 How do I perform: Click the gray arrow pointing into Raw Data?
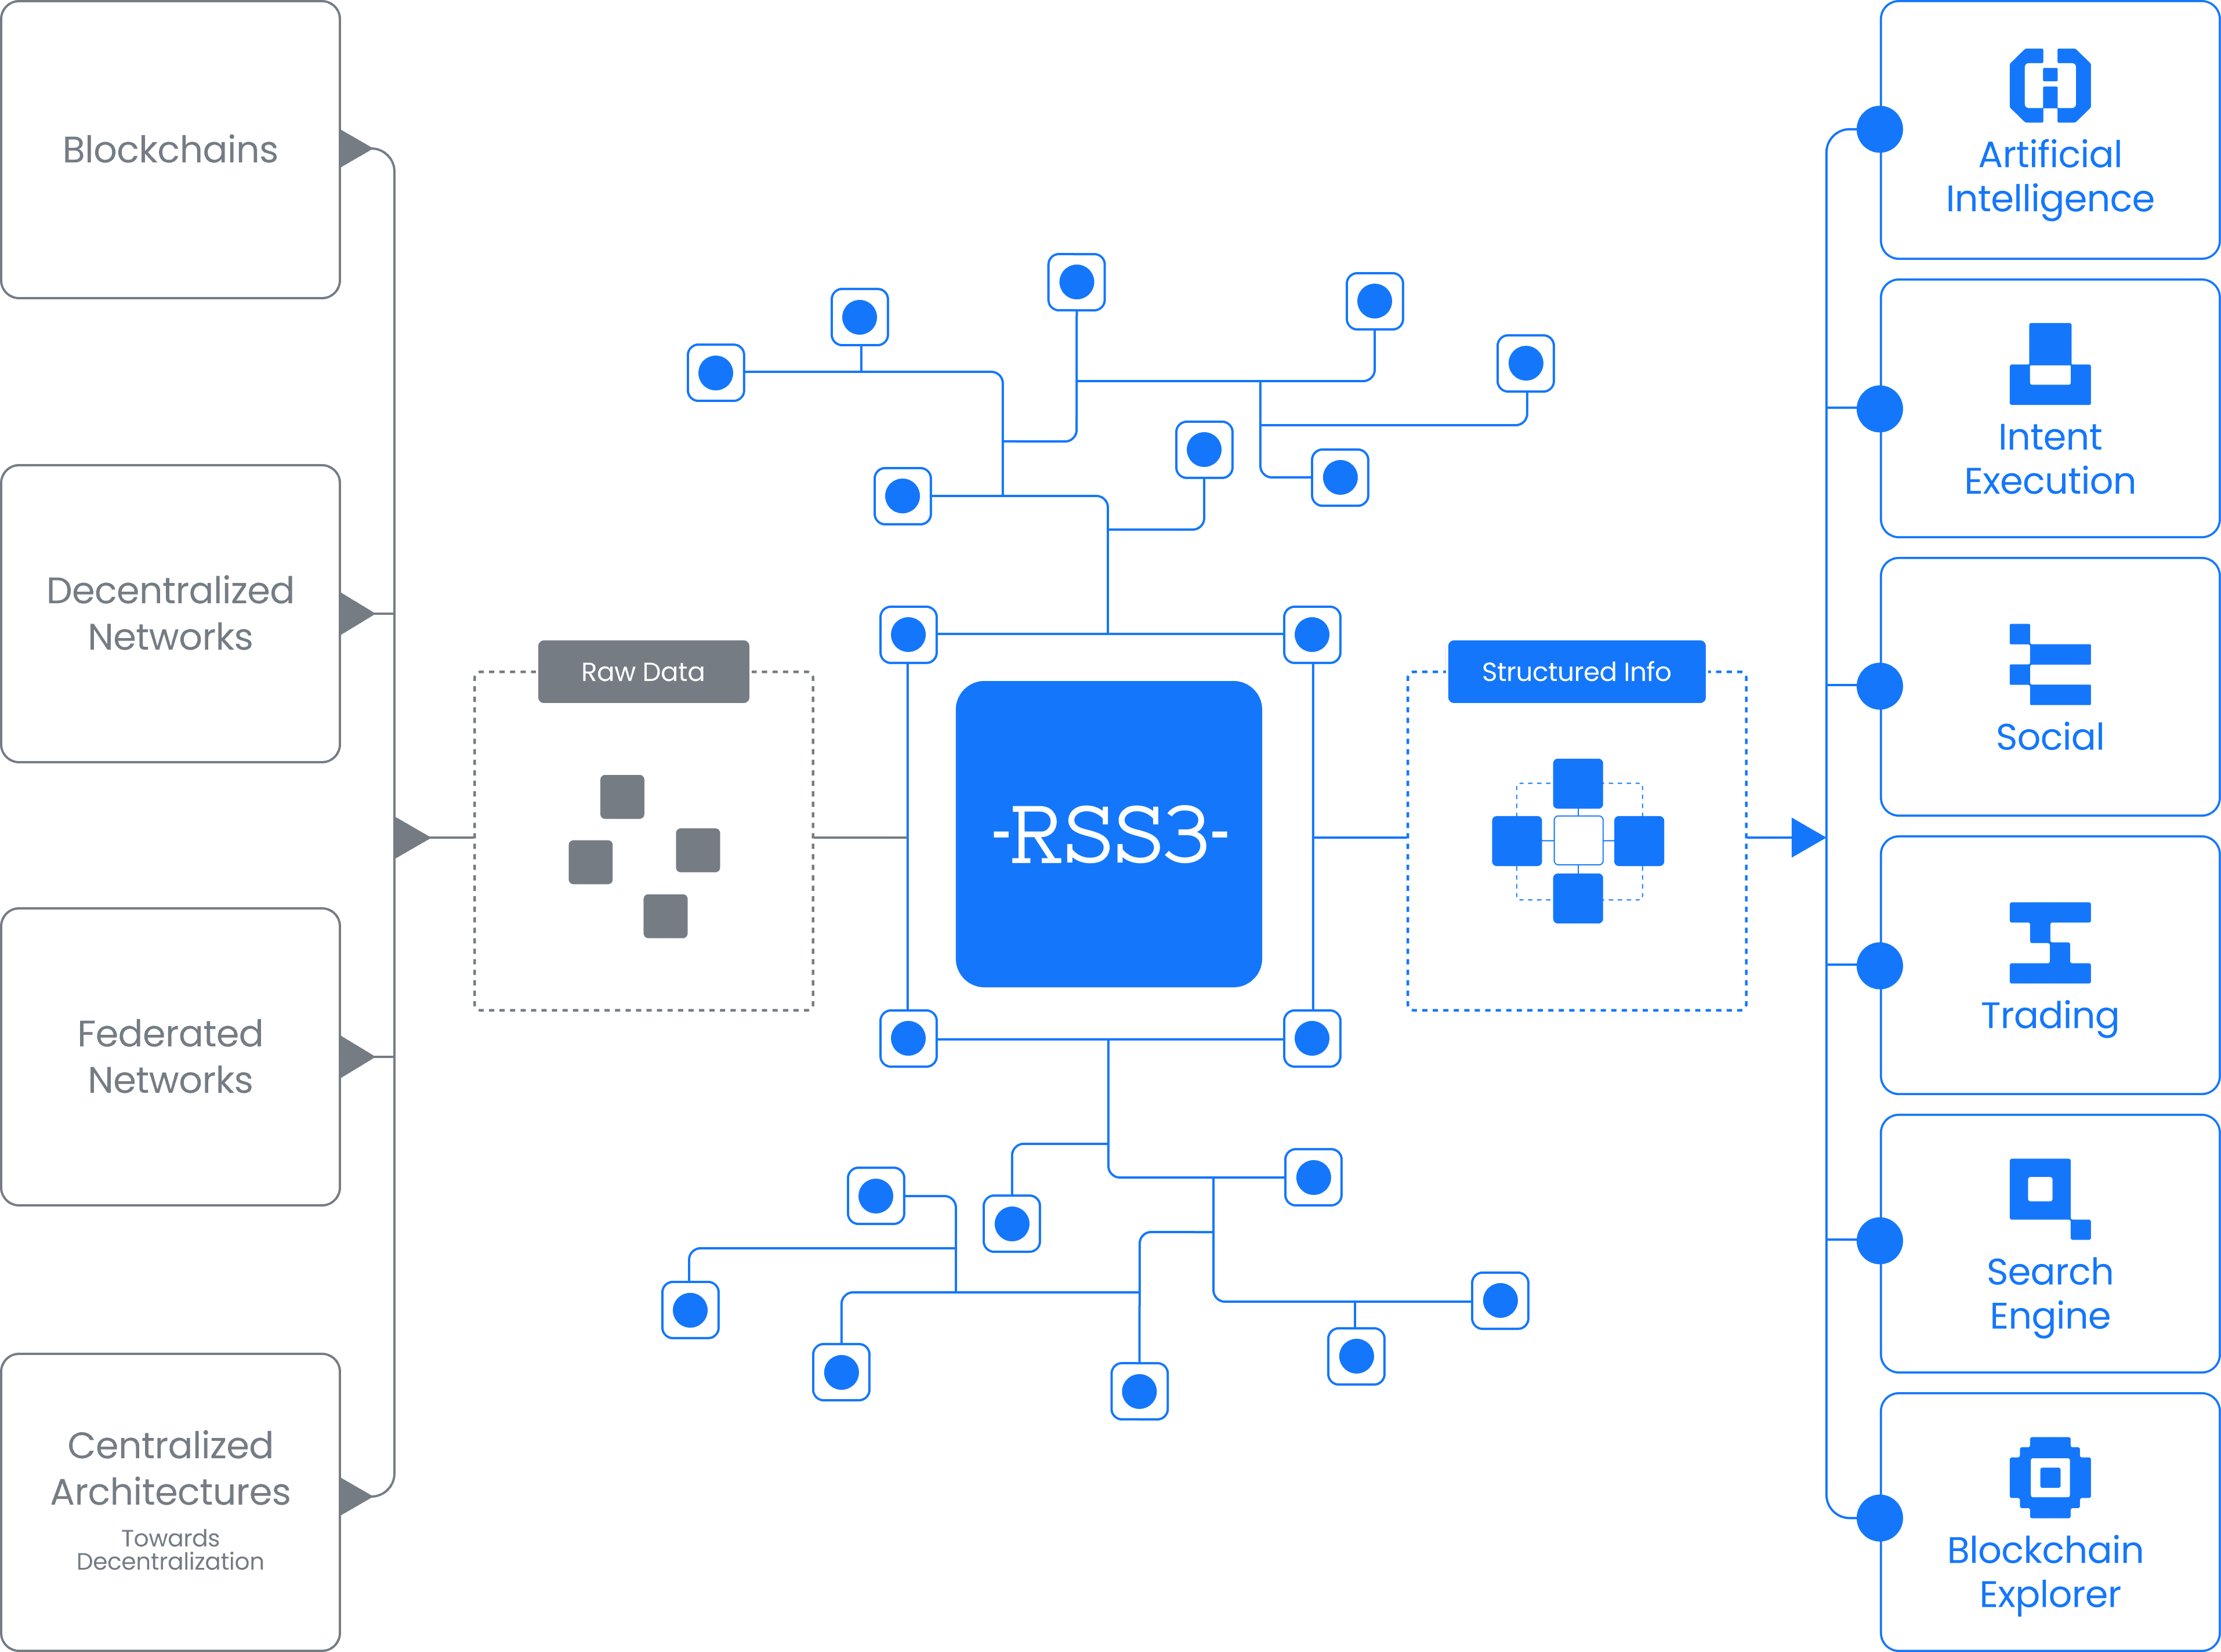[411, 837]
